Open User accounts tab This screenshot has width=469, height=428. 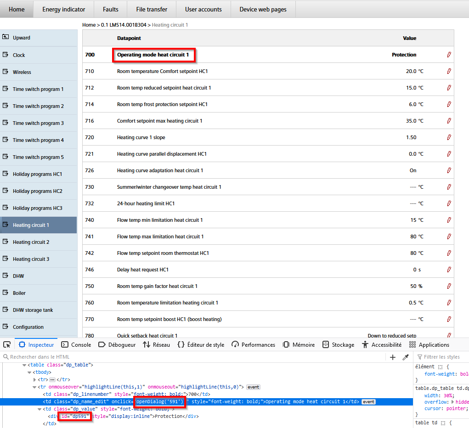point(203,9)
